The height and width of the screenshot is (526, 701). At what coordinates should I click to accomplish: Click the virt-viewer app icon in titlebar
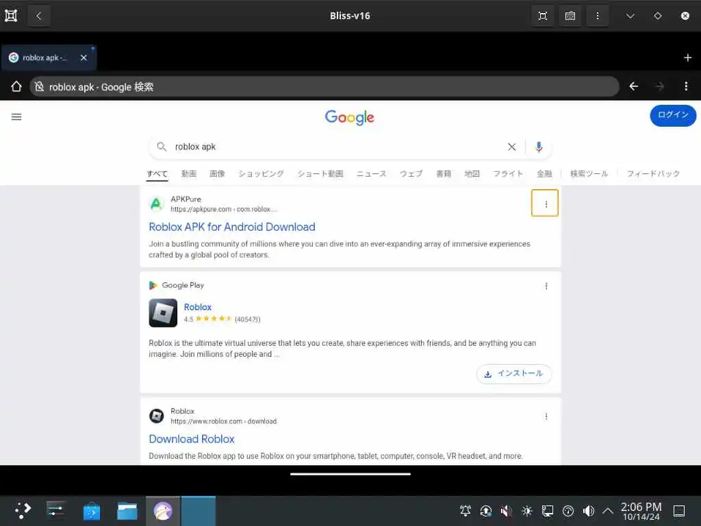point(11,16)
